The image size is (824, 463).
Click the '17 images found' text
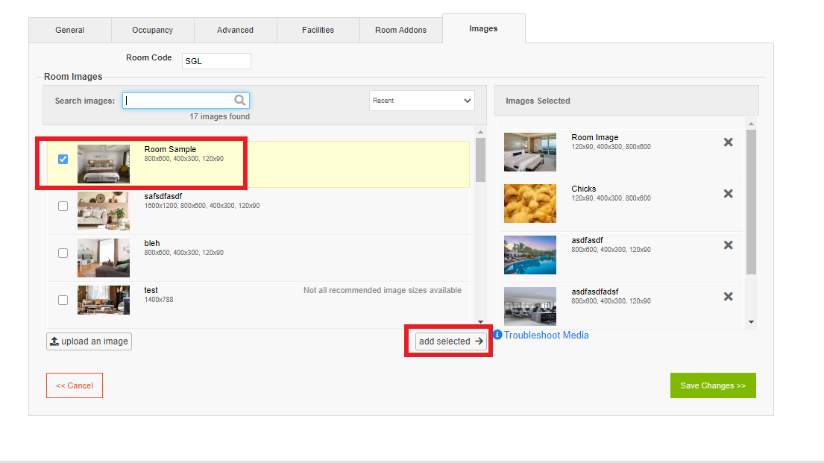(220, 116)
